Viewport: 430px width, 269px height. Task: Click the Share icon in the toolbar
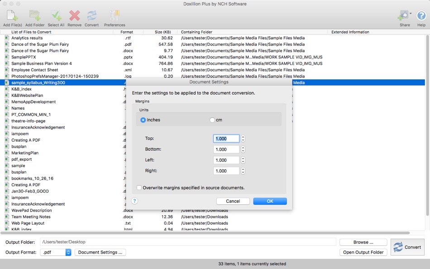404,15
